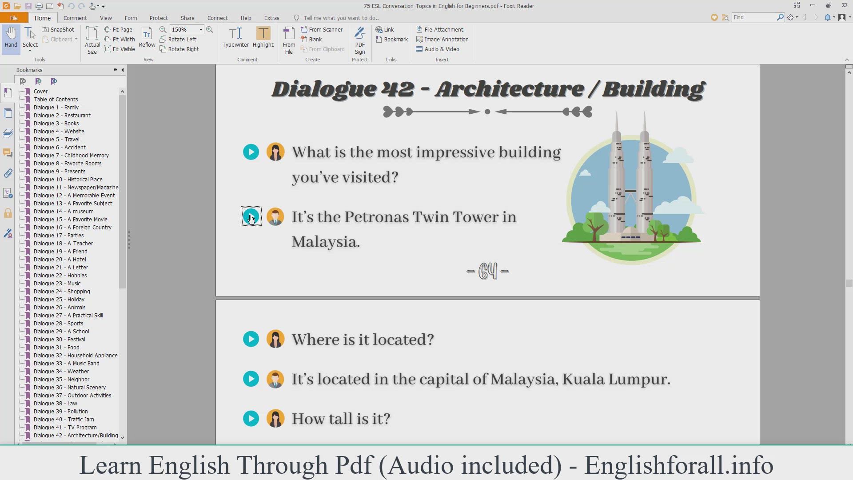Click the Tell me search box
This screenshot has height=480, width=853.
[x=341, y=18]
